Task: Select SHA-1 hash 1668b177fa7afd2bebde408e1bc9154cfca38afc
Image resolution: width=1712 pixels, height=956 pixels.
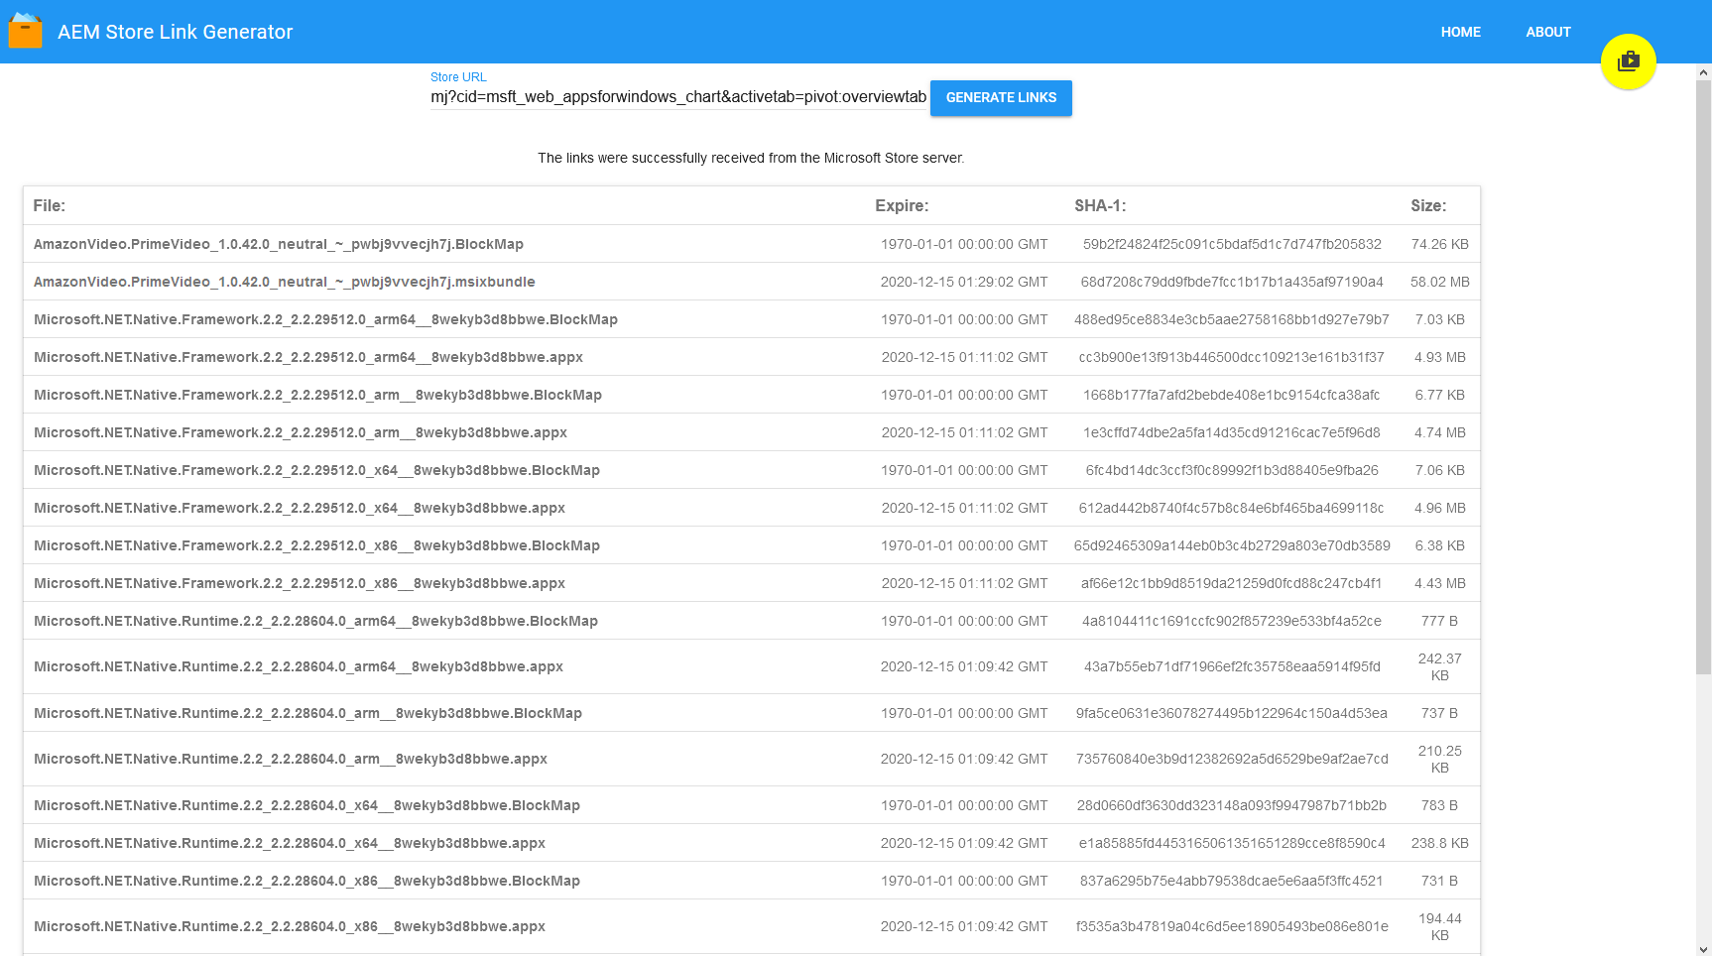Action: click(1232, 395)
